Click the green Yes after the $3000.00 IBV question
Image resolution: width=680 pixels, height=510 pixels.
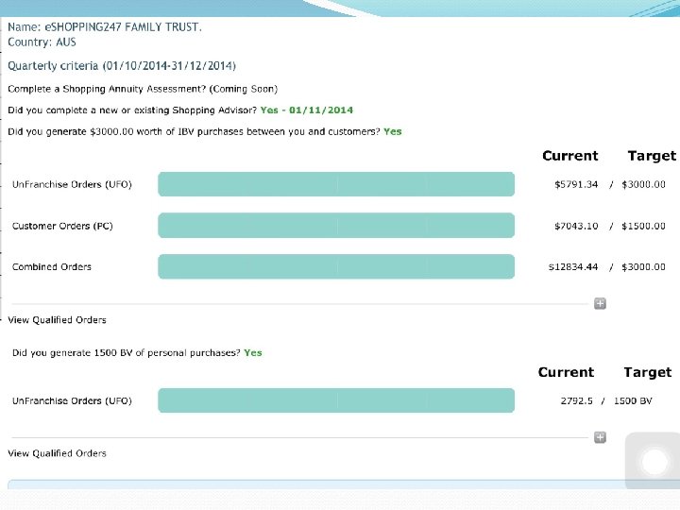[393, 131]
